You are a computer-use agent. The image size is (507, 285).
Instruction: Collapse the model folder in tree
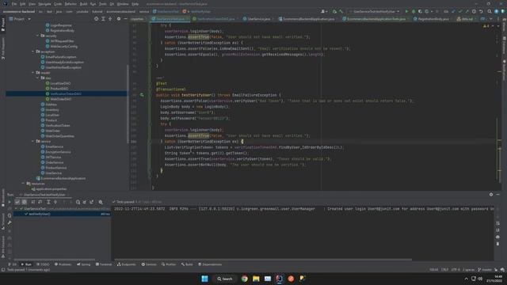(x=33, y=73)
